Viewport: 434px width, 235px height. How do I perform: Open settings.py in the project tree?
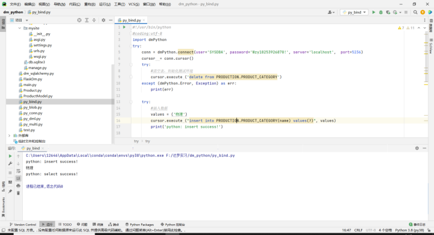click(x=43, y=45)
